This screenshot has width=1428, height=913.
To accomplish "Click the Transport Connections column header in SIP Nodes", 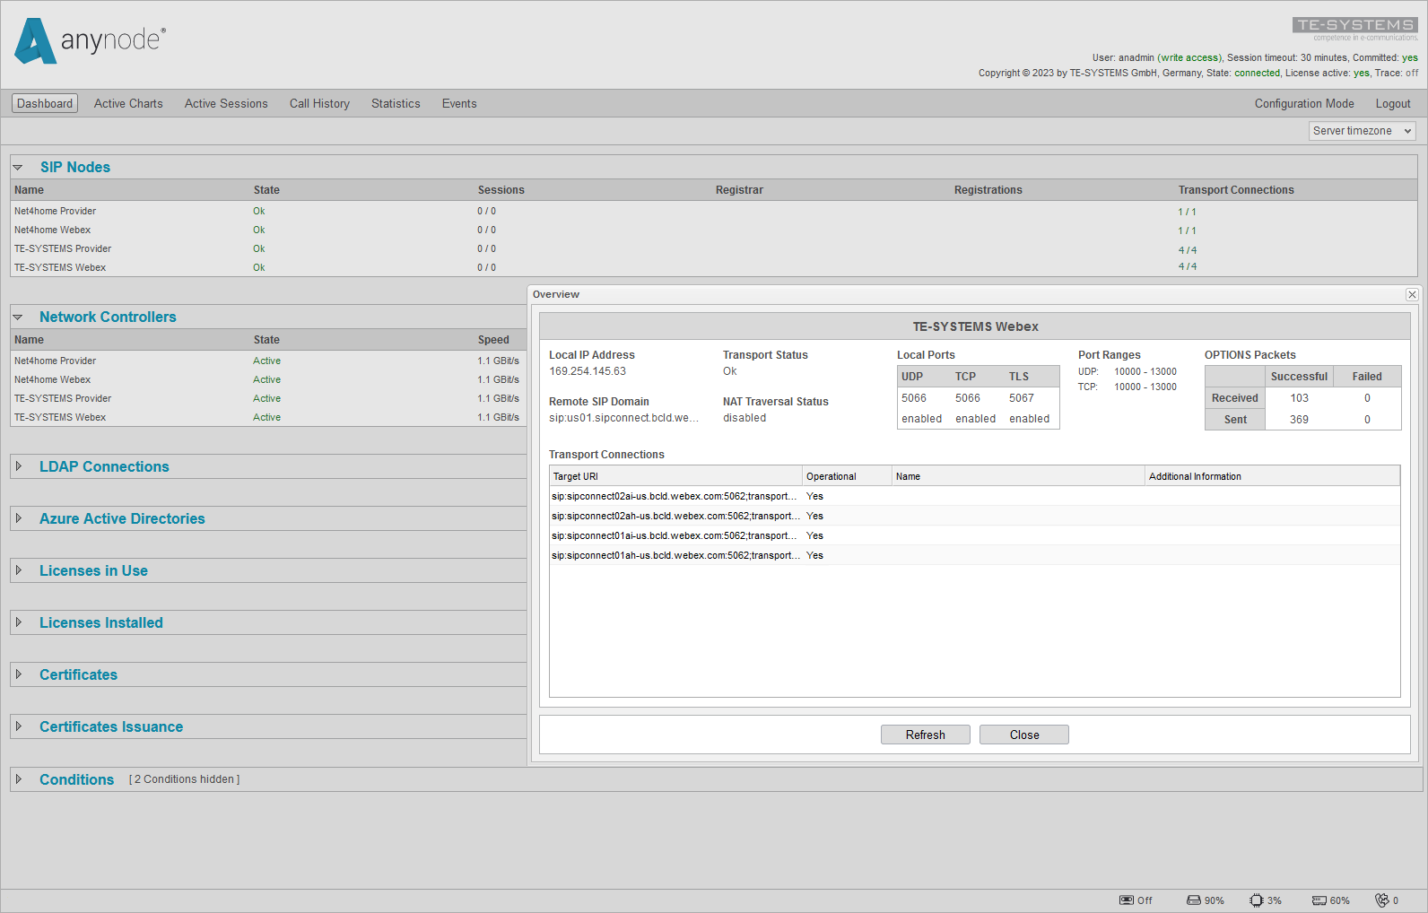I will point(1236,190).
